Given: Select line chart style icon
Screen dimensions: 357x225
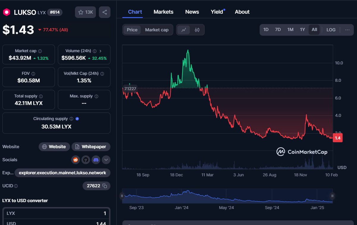Looking at the screenshot, I should click(184, 30).
